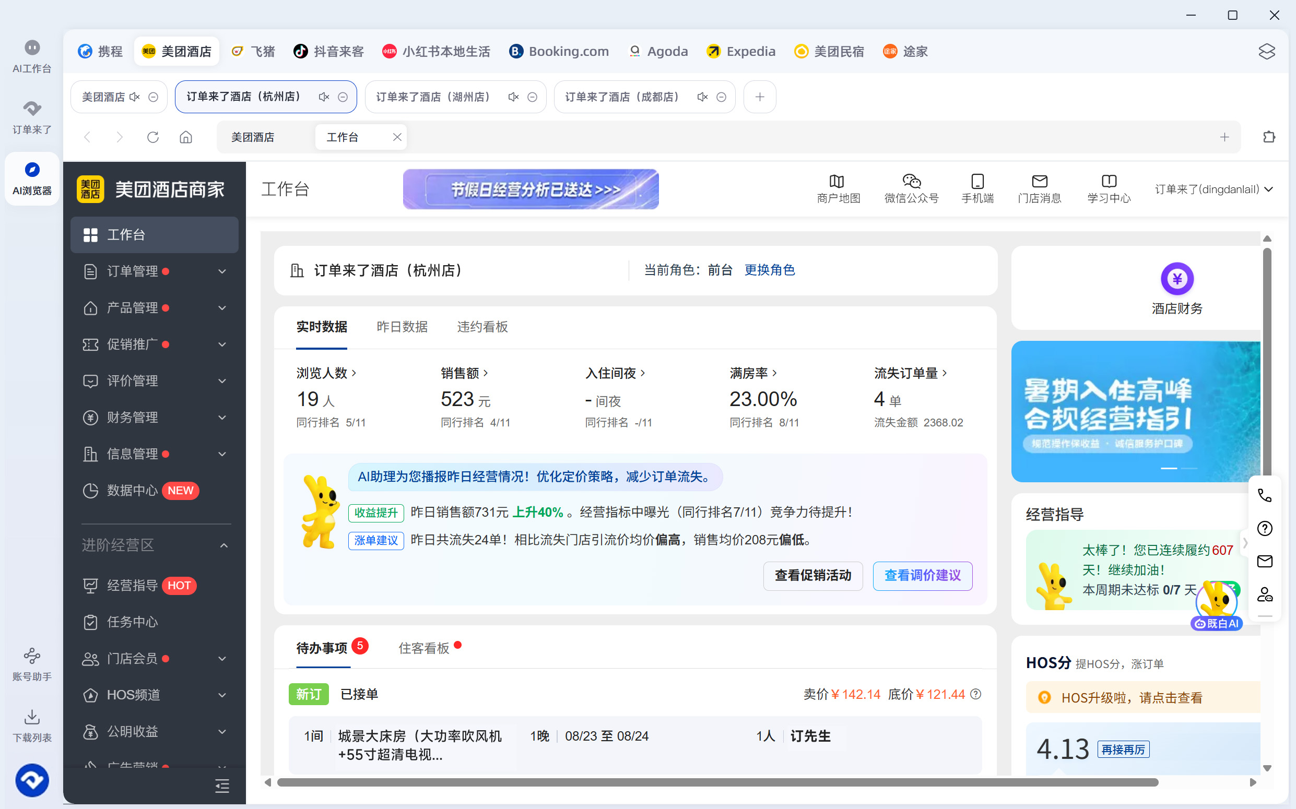1296x809 pixels.
Task: Remove the 杭州店 account tab with minus icon
Action: 343,97
